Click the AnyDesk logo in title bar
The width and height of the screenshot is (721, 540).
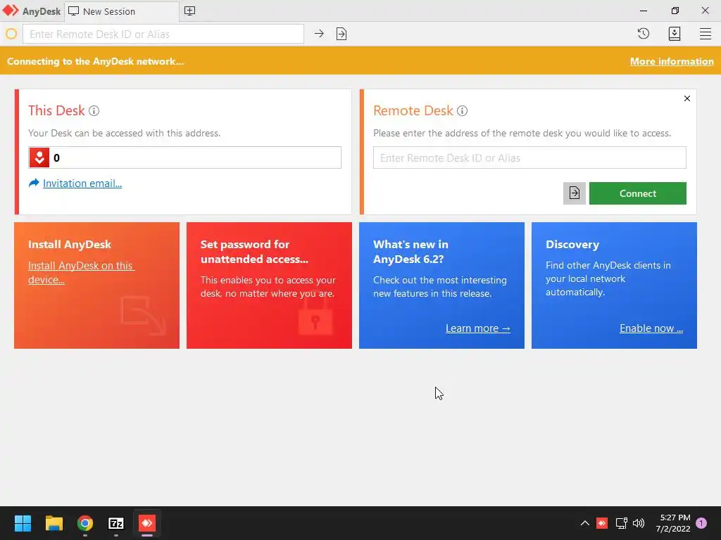coord(11,11)
